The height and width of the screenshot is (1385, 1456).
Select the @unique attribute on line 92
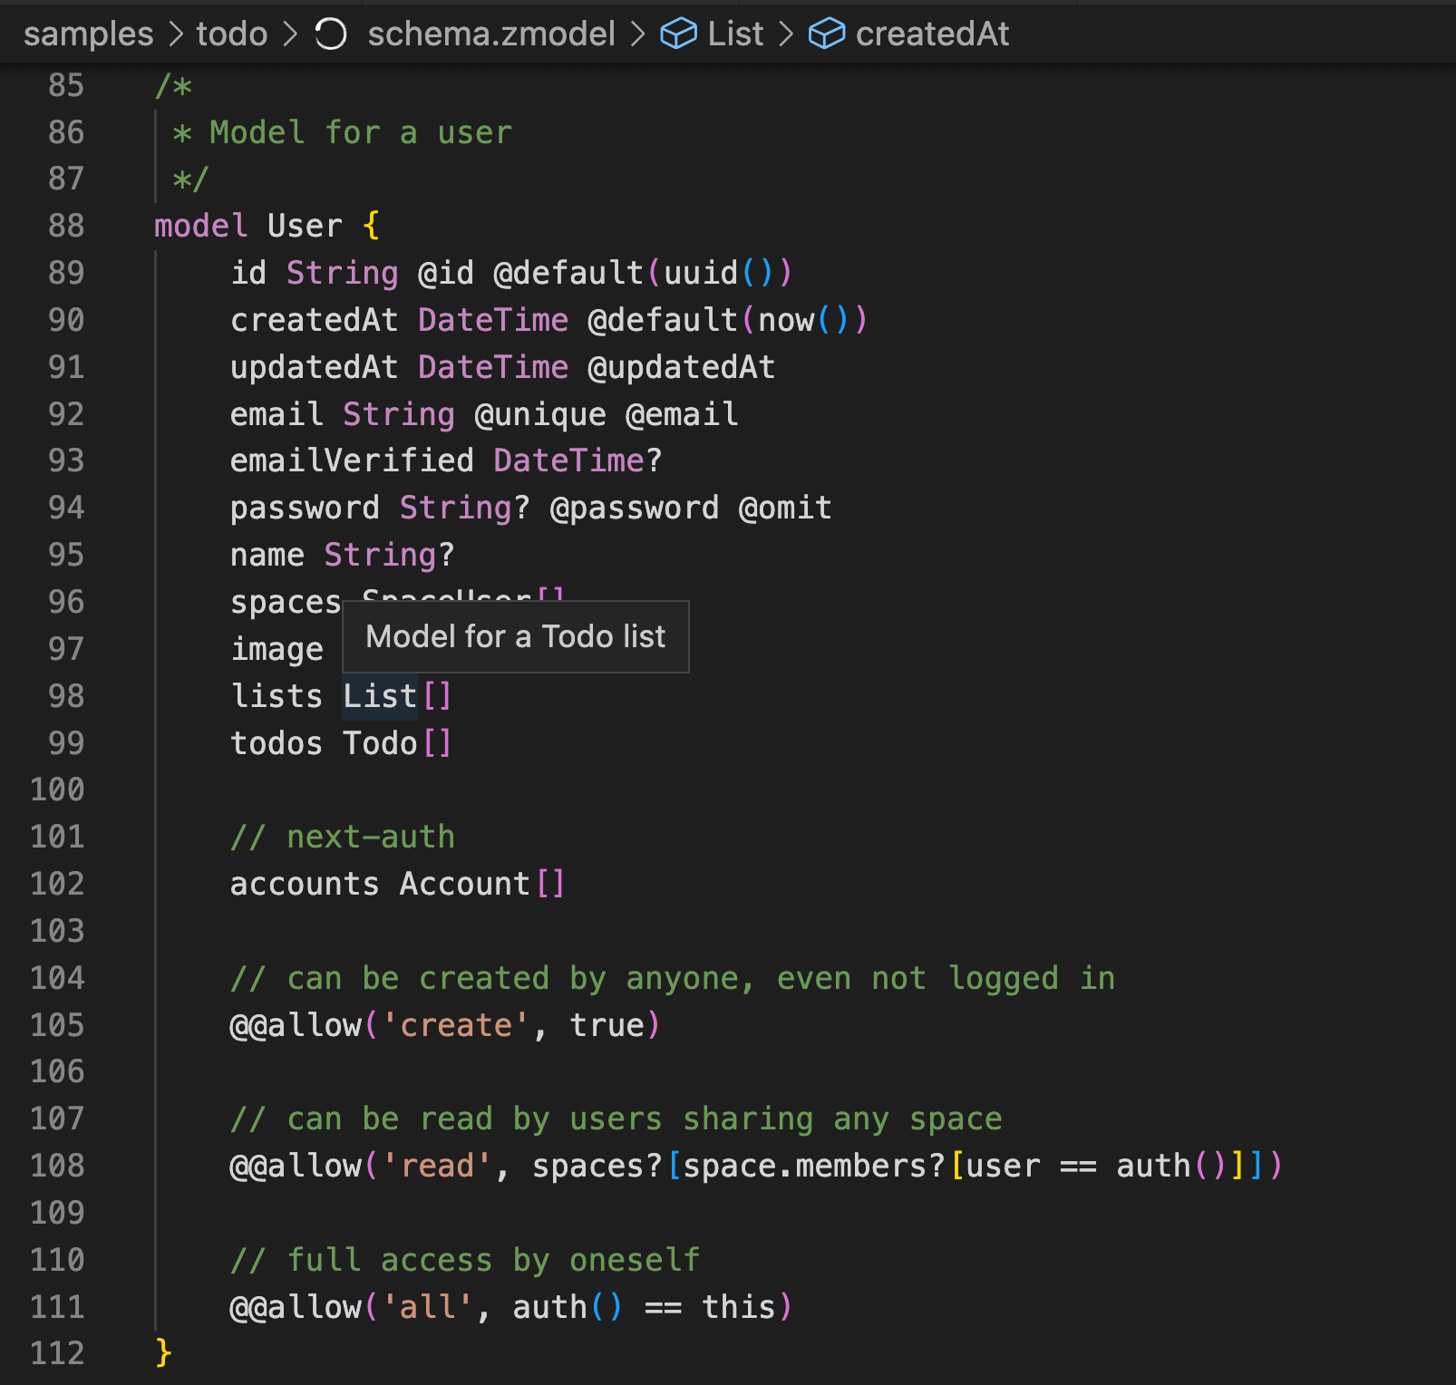539,413
